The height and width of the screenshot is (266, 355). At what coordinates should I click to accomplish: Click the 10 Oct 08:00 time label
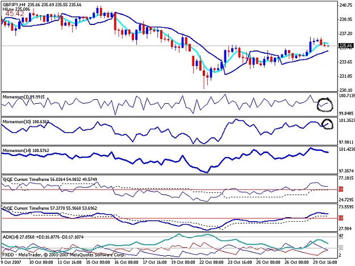41,263
